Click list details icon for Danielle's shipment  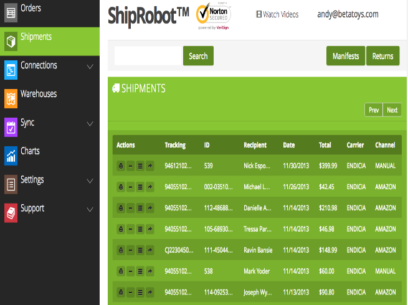(x=140, y=208)
